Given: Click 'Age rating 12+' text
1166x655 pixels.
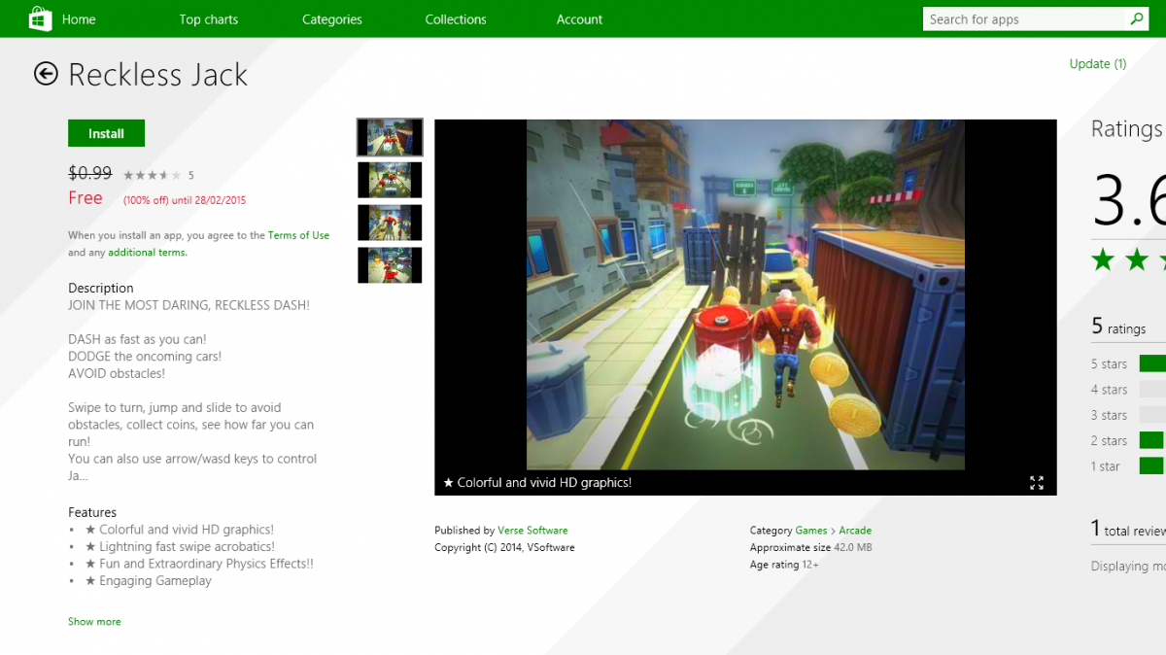Looking at the screenshot, I should click(x=784, y=565).
